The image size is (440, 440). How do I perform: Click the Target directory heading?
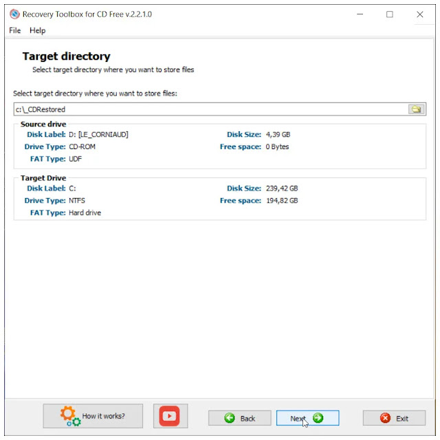[x=67, y=56]
